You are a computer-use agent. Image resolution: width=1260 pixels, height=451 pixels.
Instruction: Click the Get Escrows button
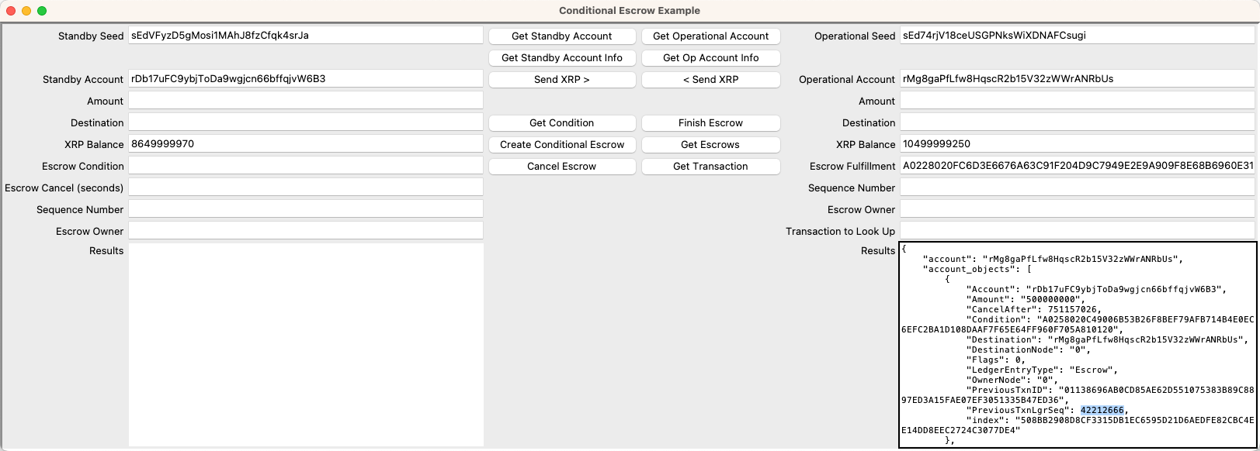pos(710,144)
